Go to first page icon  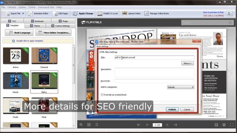click(x=139, y=125)
